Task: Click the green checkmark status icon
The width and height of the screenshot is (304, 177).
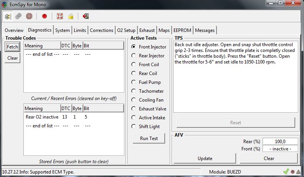Action: [286, 172]
